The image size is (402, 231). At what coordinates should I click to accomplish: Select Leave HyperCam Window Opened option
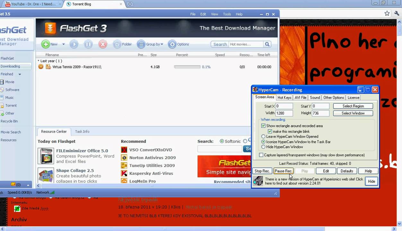point(263,136)
